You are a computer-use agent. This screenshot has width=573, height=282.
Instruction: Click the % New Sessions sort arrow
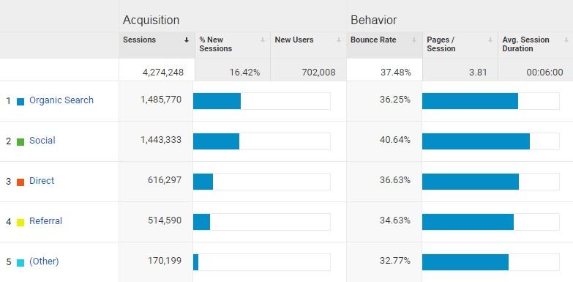tap(263, 40)
